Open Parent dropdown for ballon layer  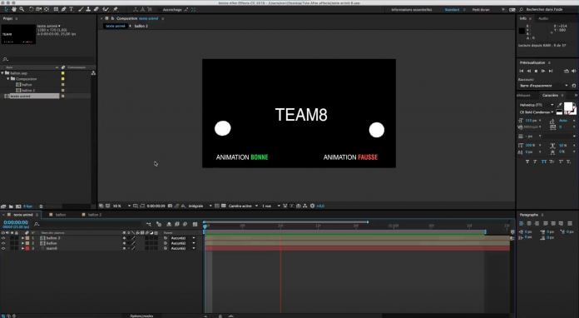point(183,243)
